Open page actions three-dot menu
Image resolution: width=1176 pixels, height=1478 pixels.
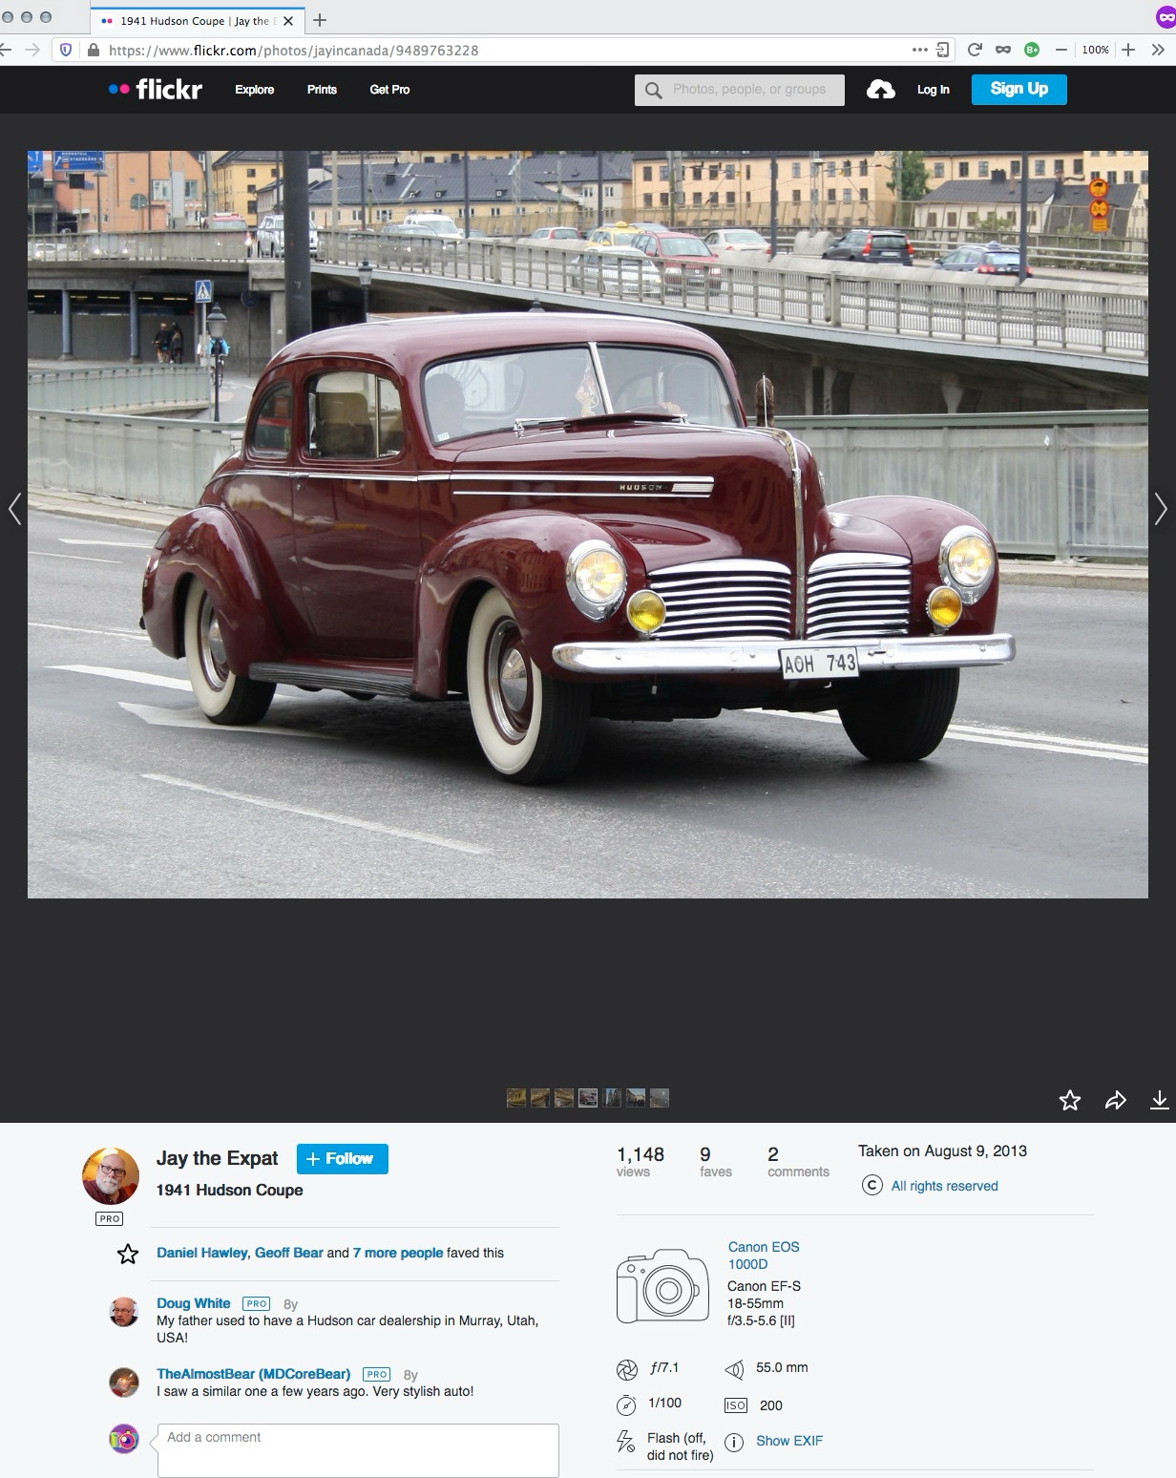pos(919,50)
